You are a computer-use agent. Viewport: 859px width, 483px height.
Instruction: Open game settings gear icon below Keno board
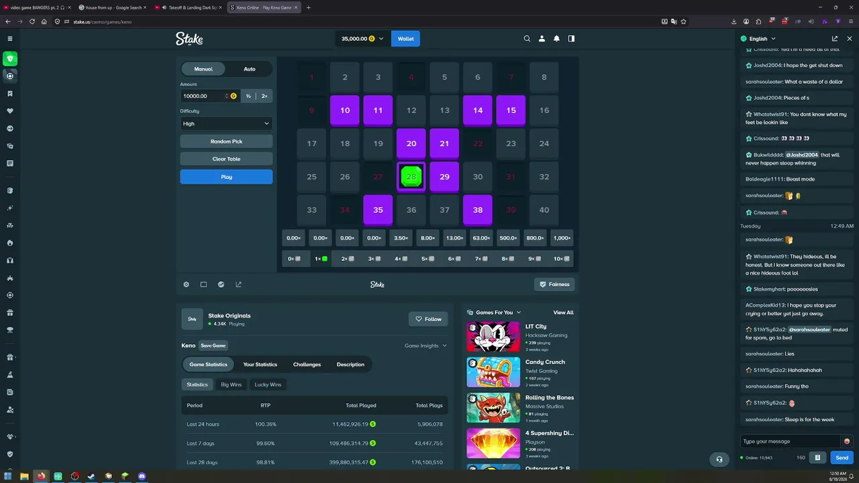186,284
